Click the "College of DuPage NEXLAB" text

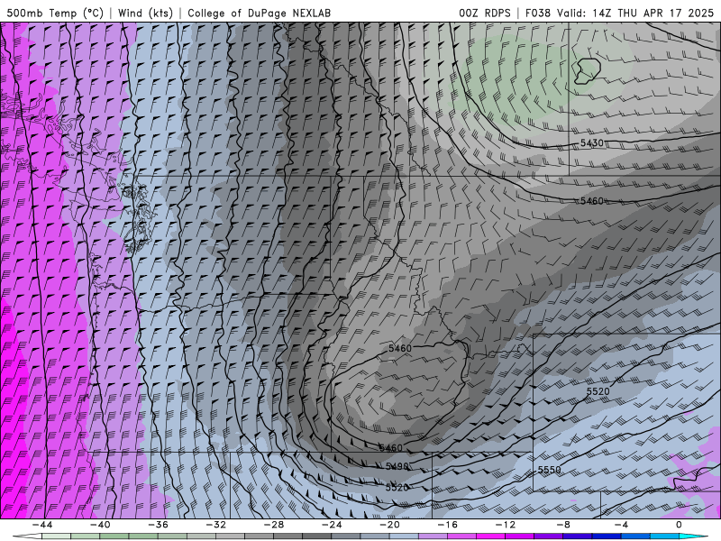click(259, 13)
